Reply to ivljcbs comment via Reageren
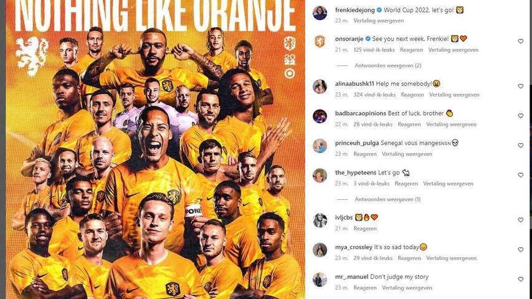532x299 pixels. coord(365,229)
